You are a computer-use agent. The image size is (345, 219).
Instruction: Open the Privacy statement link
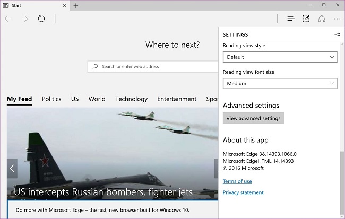[243, 192]
